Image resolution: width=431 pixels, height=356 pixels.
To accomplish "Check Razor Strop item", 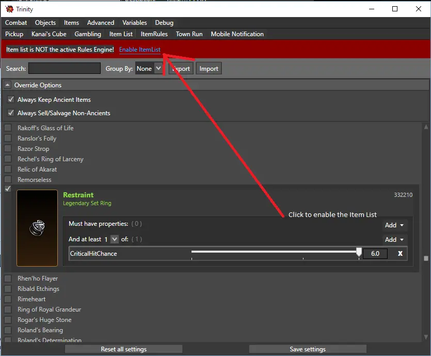I will tap(8, 149).
